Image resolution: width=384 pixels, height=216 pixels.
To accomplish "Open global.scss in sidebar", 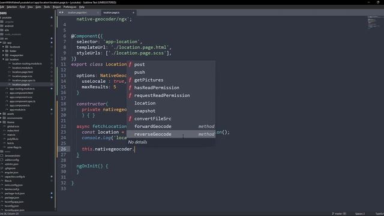I will (x=13, y=127).
